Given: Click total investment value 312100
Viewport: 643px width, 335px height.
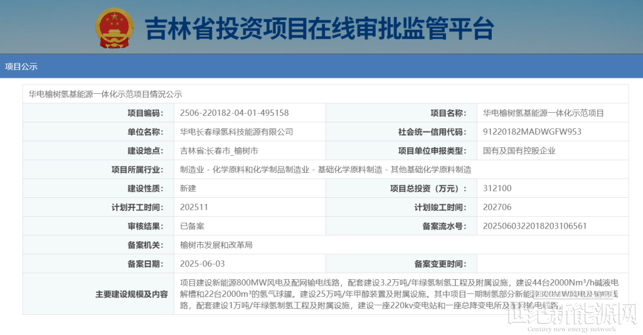Looking at the screenshot, I should coord(497,188).
